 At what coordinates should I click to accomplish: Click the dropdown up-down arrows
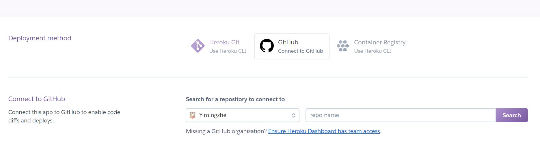[293, 115]
